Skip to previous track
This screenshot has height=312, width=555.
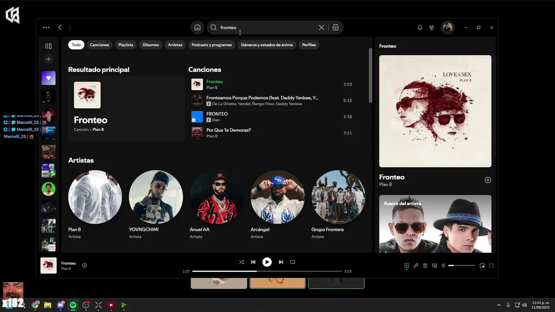tap(253, 262)
